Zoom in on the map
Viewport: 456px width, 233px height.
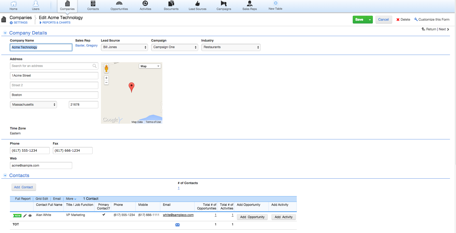tap(106, 78)
